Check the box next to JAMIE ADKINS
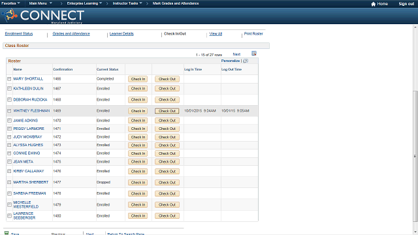This screenshot has width=418, height=235. tap(9, 120)
